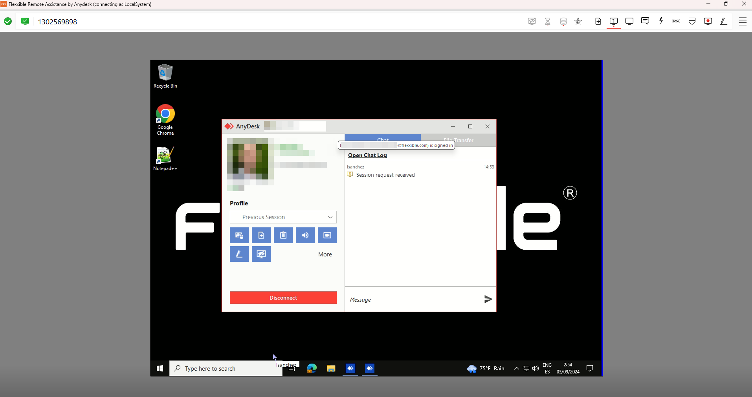The width and height of the screenshot is (752, 397).
Task: Open weather widget showing 75°F Rain
Action: pos(486,368)
